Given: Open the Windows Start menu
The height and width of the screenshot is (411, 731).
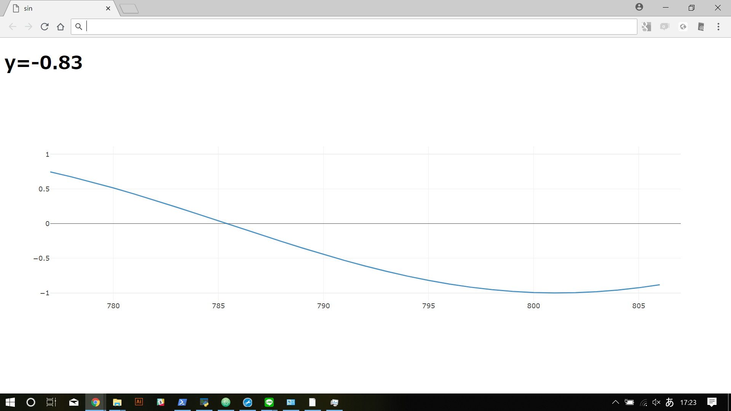Looking at the screenshot, I should pos(10,402).
